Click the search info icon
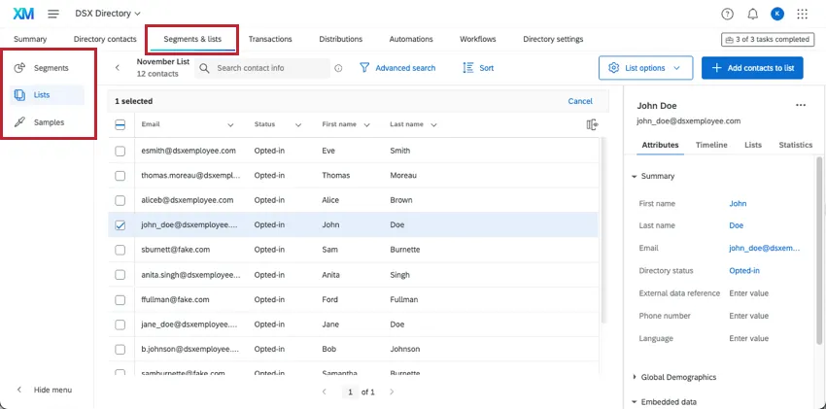Viewport: 826px width, 409px height. tap(338, 68)
